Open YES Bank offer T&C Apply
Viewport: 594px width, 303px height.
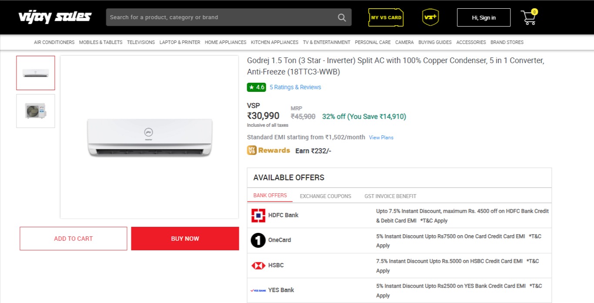coord(459,291)
